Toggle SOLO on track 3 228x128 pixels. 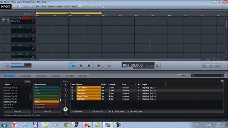[14, 36]
